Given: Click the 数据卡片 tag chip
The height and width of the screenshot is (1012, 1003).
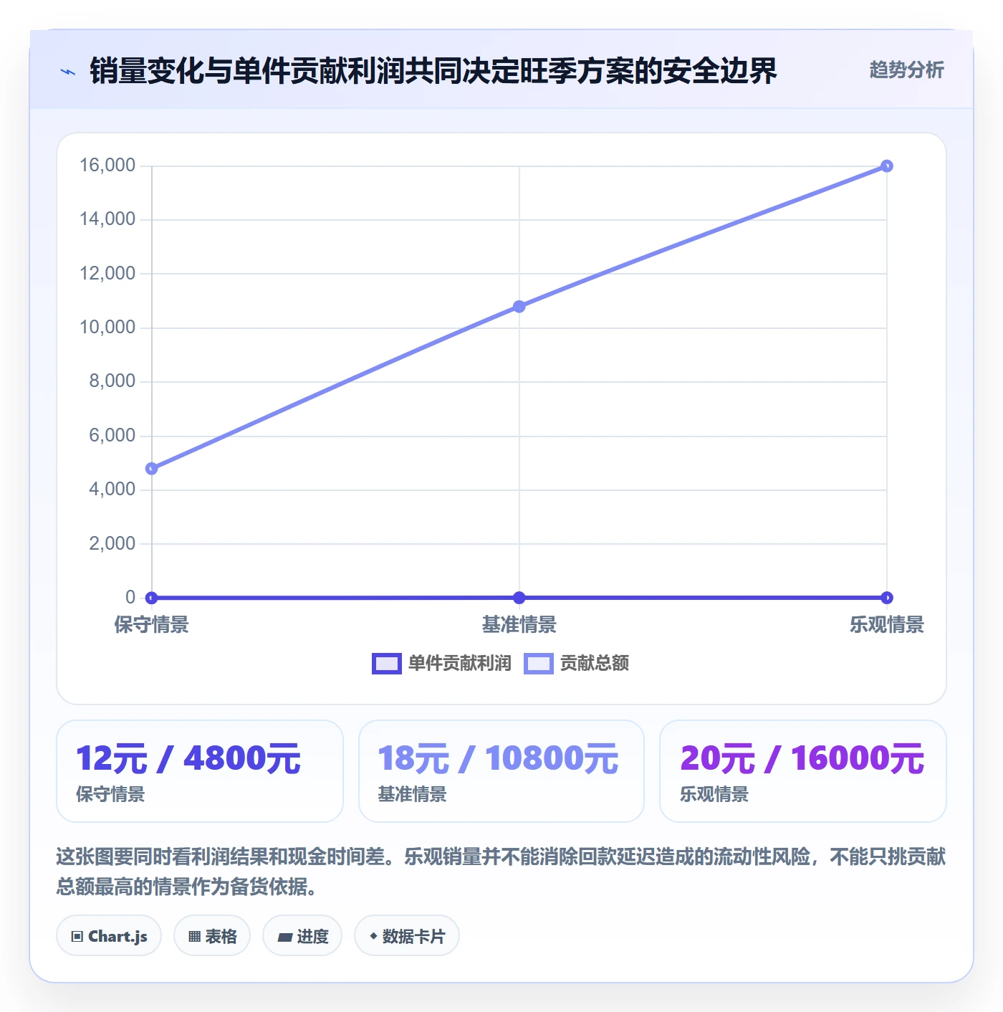Looking at the screenshot, I should click(x=407, y=936).
